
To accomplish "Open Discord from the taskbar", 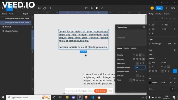I will tap(73, 97).
